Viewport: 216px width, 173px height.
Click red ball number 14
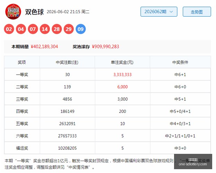pyautogui.click(x=45, y=29)
